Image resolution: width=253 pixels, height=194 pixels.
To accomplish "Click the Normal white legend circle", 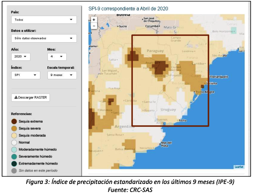I will pyautogui.click(x=14, y=143).
